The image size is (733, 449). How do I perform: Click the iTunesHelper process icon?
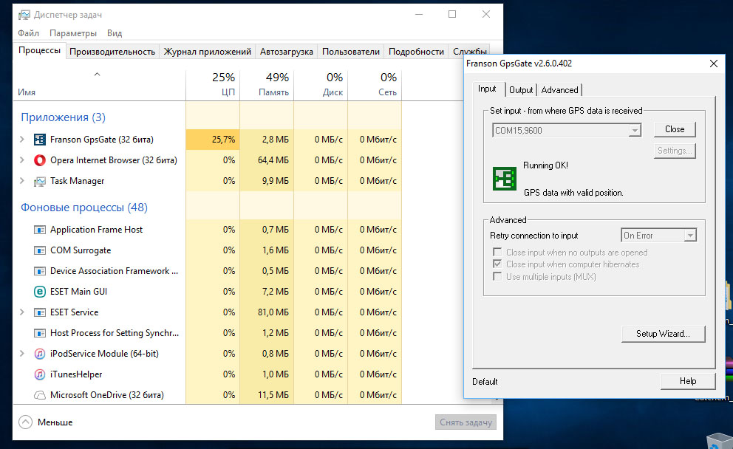pos(40,374)
